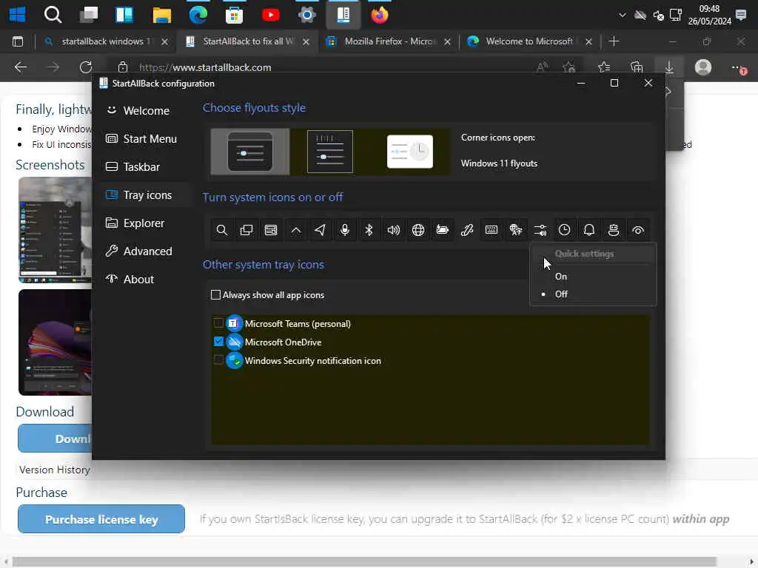Toggle the Quick settings system icon
This screenshot has width=758, height=568.
(540, 230)
